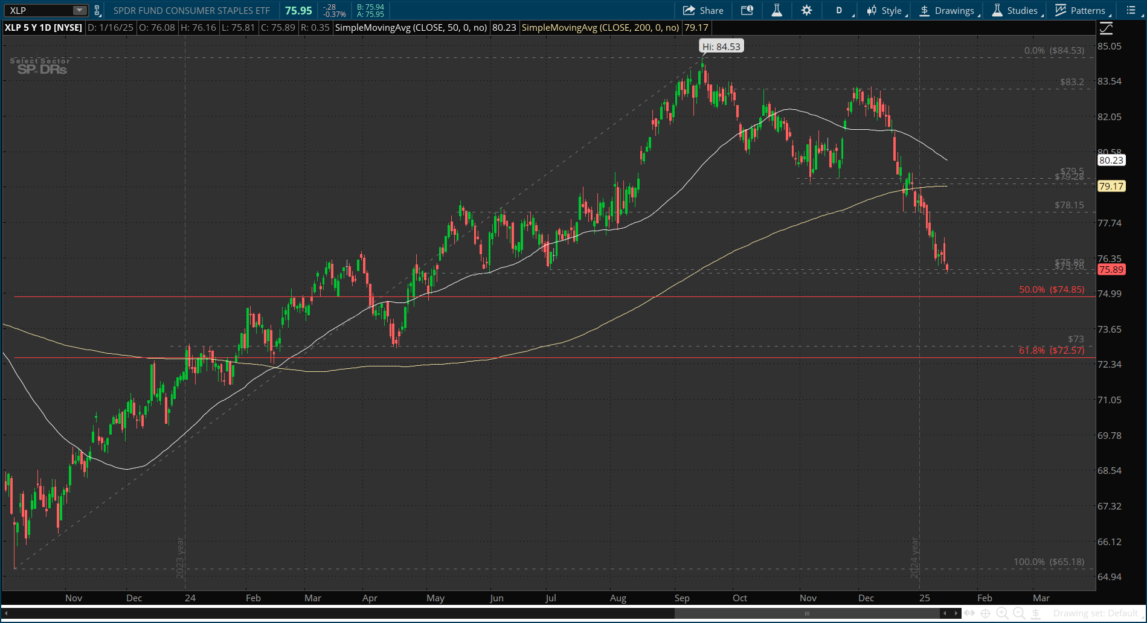Open chart settings gear icon
Image resolution: width=1147 pixels, height=623 pixels.
coord(806,10)
